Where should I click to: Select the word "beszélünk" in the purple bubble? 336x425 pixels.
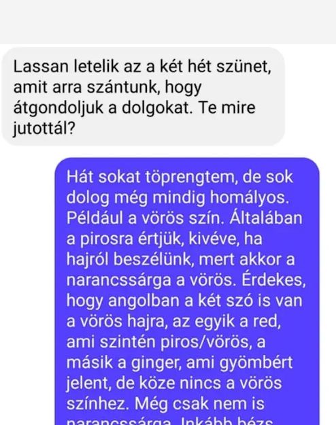[x=154, y=259]
